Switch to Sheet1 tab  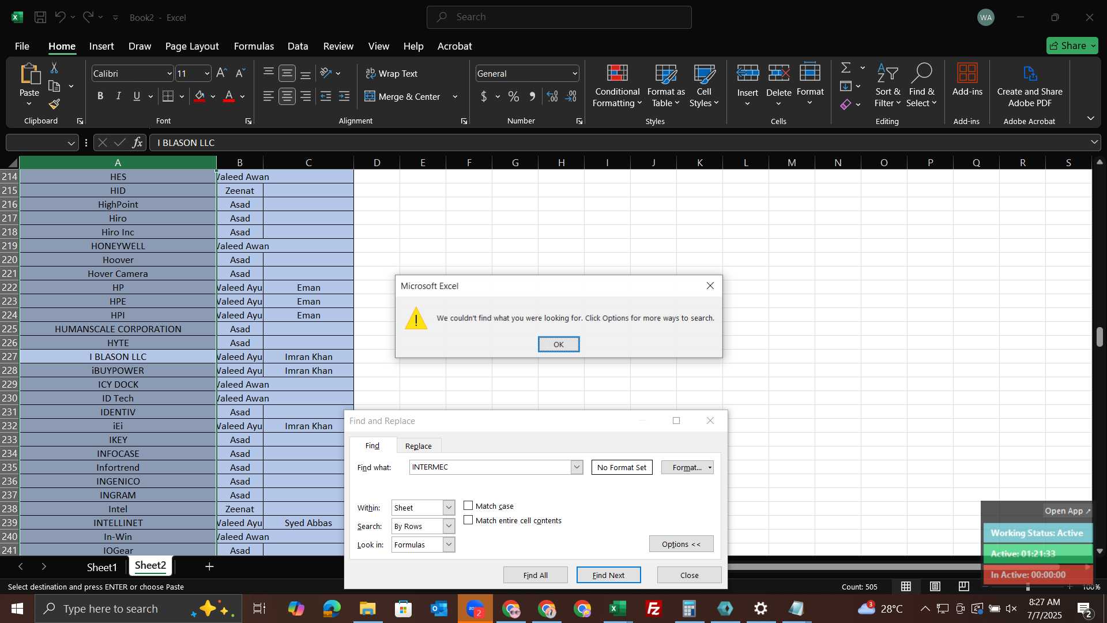(x=102, y=568)
